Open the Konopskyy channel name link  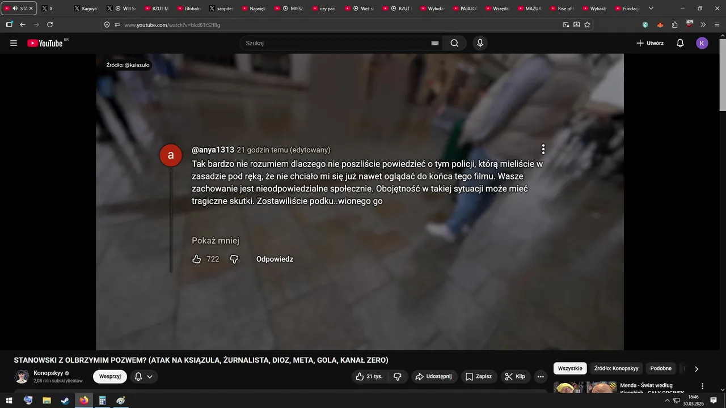(x=48, y=373)
